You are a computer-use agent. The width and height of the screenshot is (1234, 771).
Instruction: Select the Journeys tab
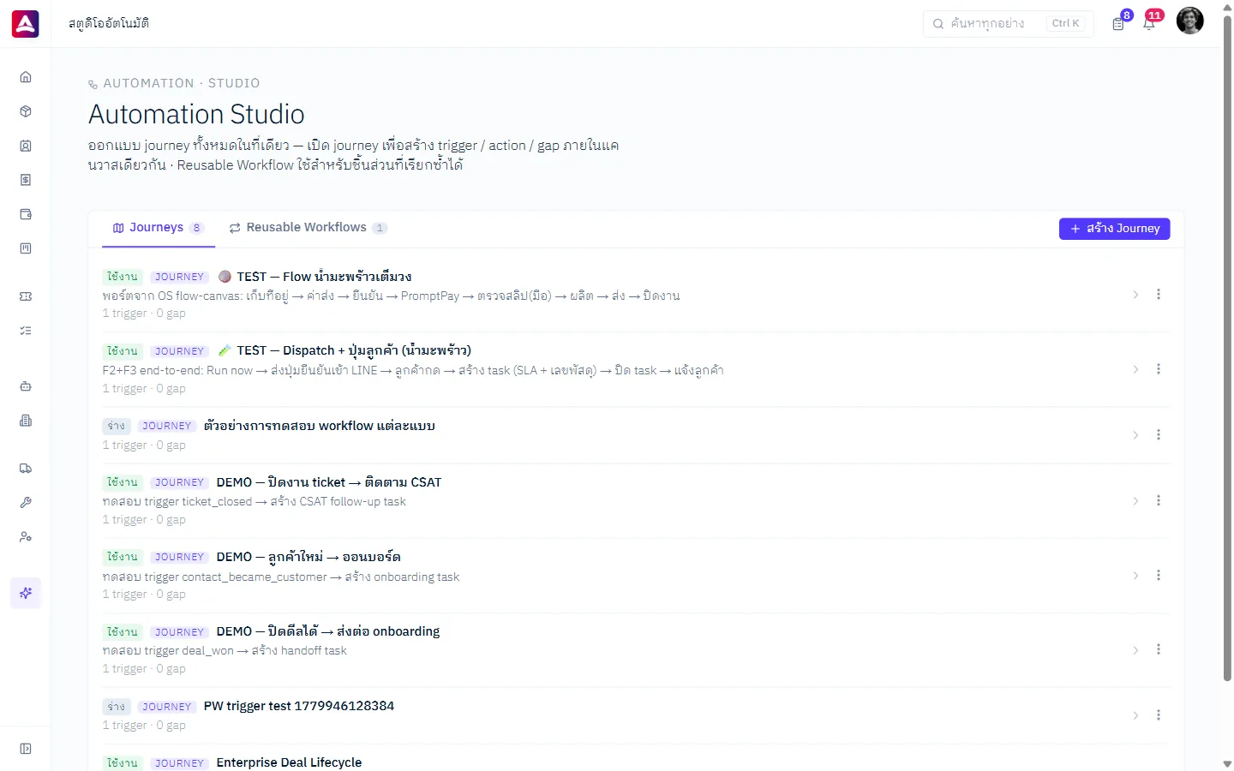(159, 228)
